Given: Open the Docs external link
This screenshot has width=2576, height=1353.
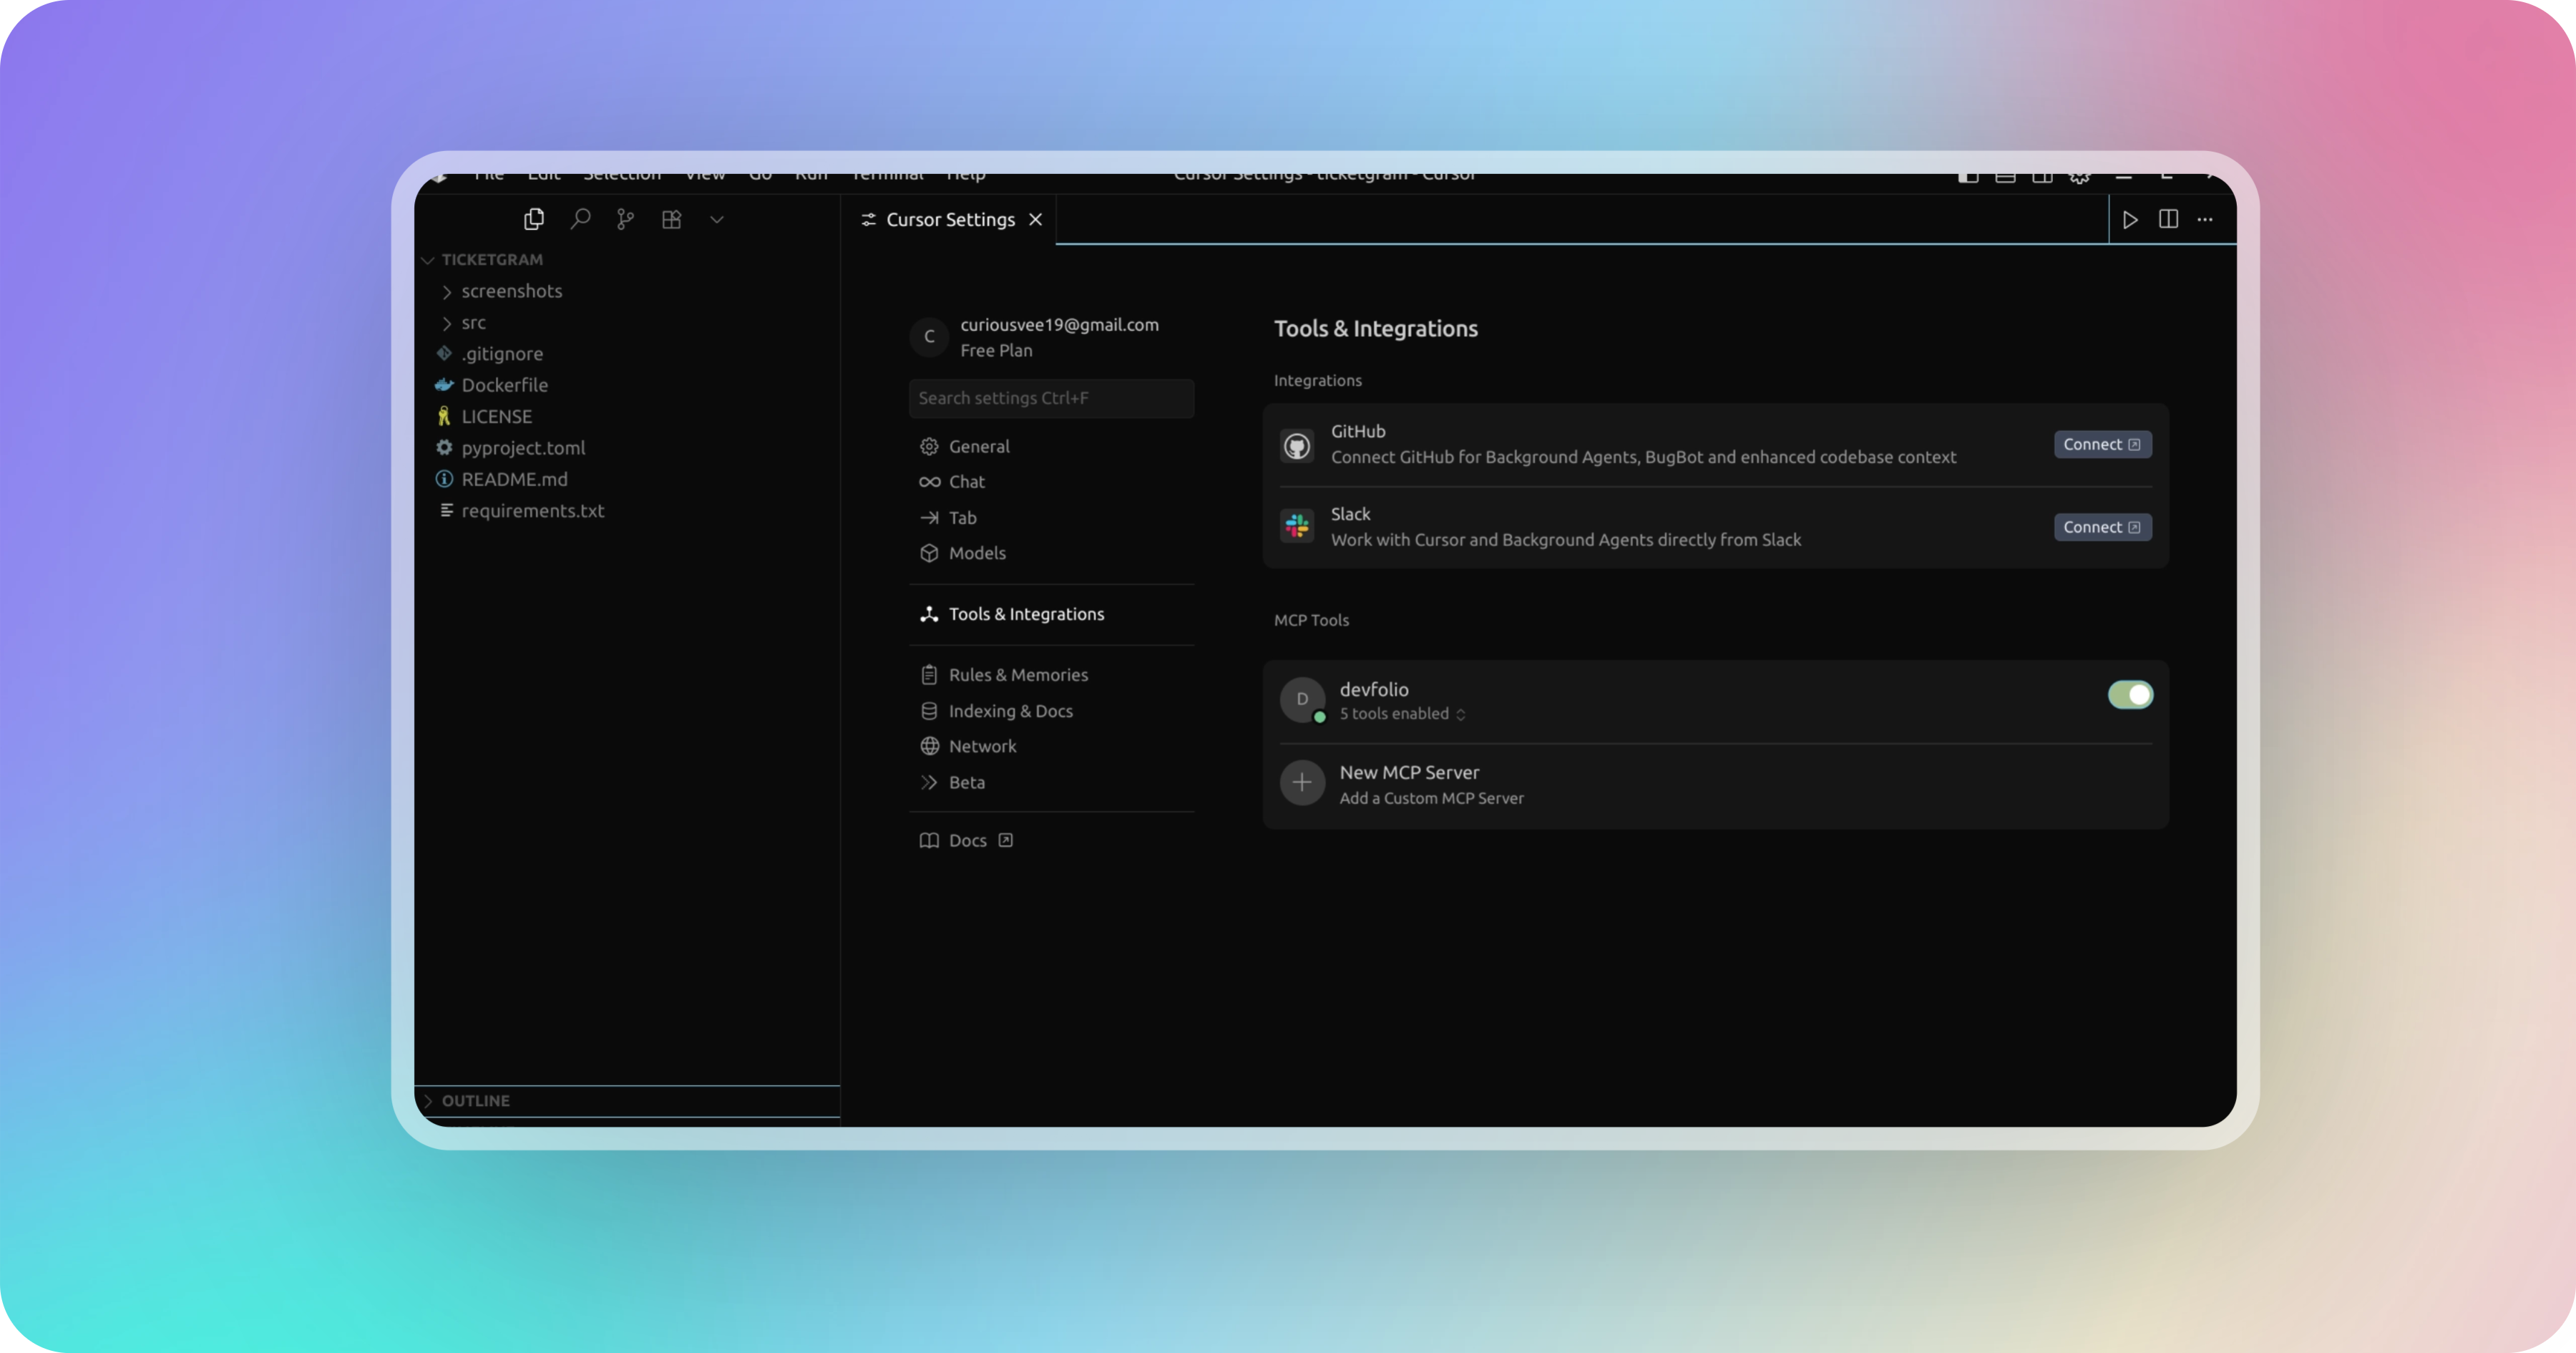Looking at the screenshot, I should pos(967,840).
